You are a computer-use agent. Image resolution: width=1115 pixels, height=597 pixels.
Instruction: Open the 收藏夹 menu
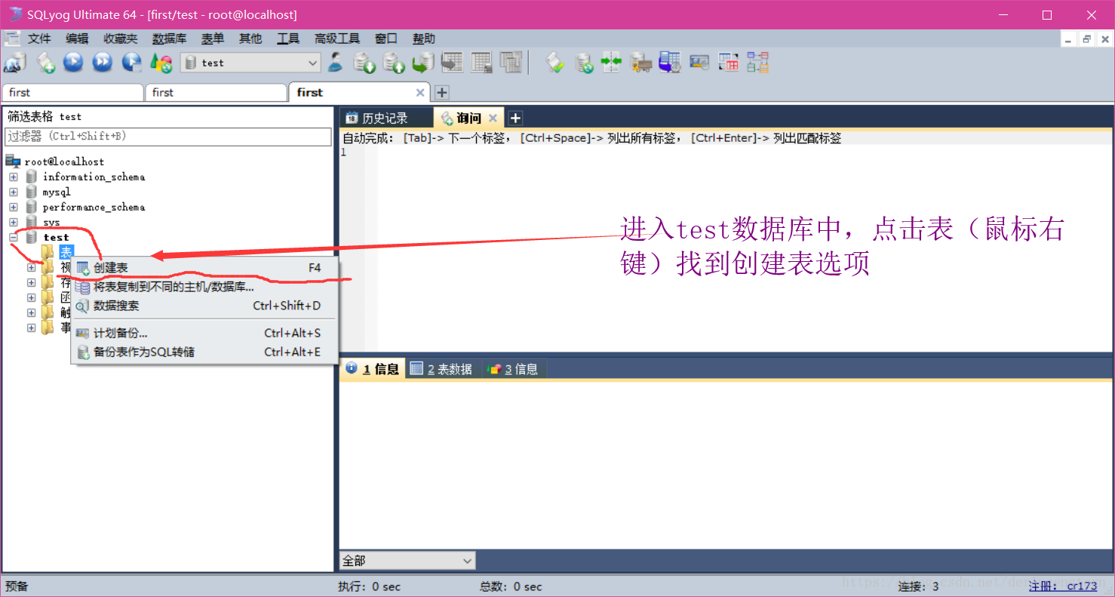pyautogui.click(x=121, y=38)
